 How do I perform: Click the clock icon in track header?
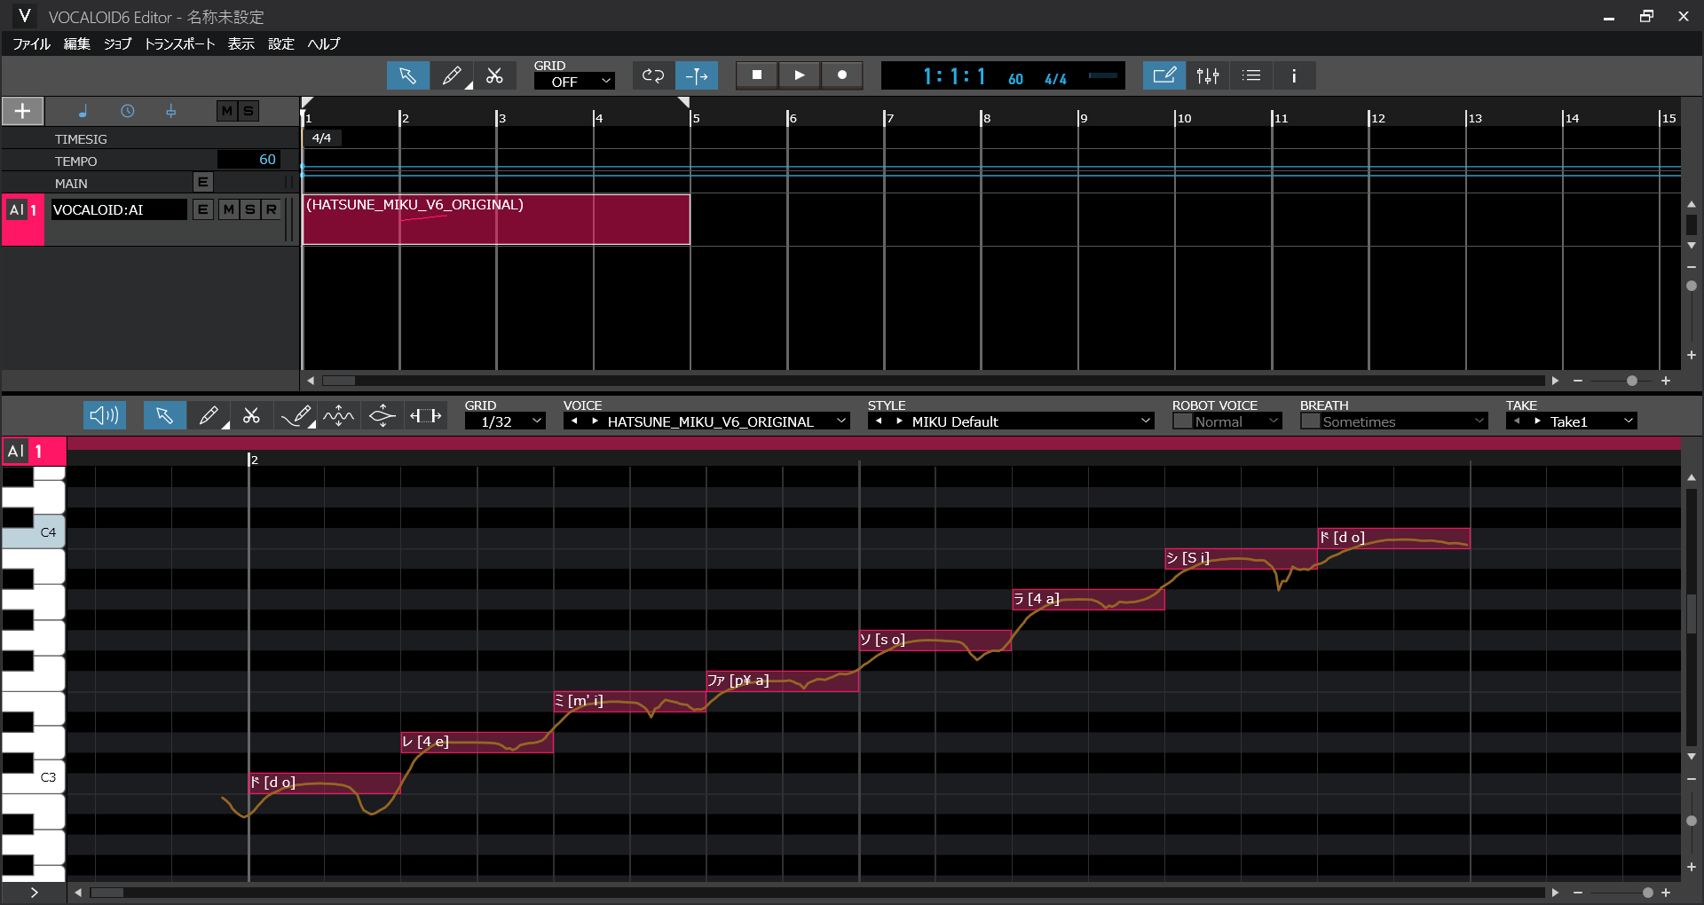(128, 111)
